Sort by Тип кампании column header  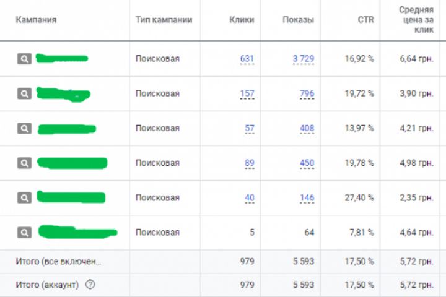[164, 20]
